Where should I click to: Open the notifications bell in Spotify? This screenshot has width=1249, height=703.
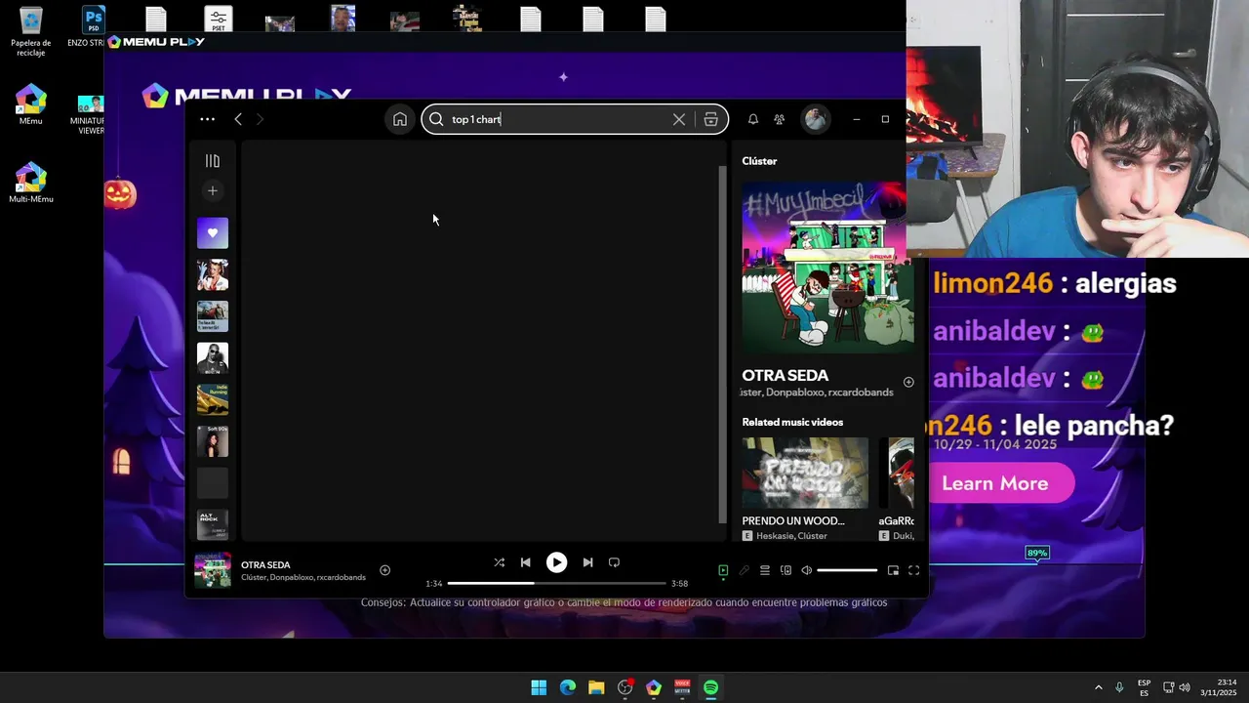pyautogui.click(x=753, y=119)
